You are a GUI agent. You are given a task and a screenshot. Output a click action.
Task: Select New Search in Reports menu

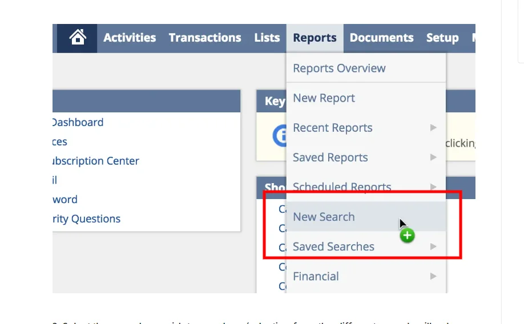tap(324, 217)
